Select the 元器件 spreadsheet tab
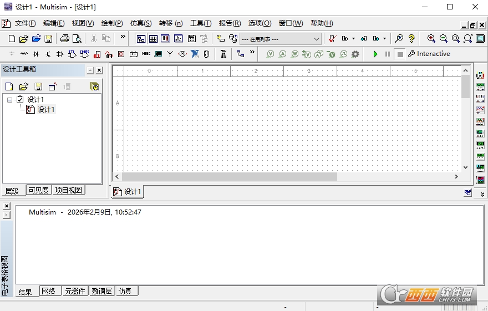Screen dimensions: 488x311 point(75,291)
